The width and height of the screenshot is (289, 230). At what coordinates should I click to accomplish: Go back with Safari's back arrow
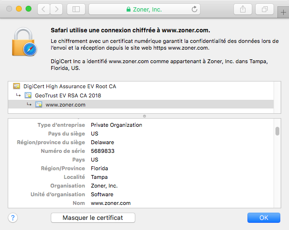(x=43, y=9)
